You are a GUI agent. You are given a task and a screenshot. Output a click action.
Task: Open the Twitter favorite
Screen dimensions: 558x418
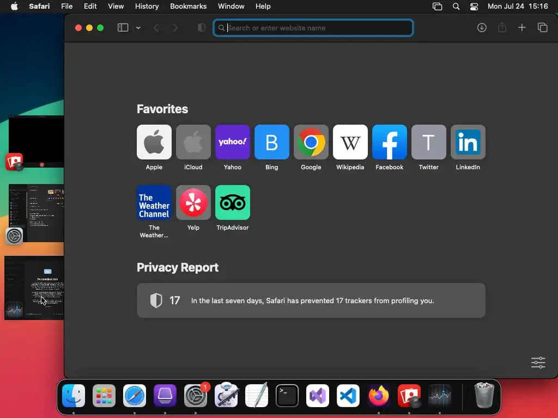click(428, 142)
